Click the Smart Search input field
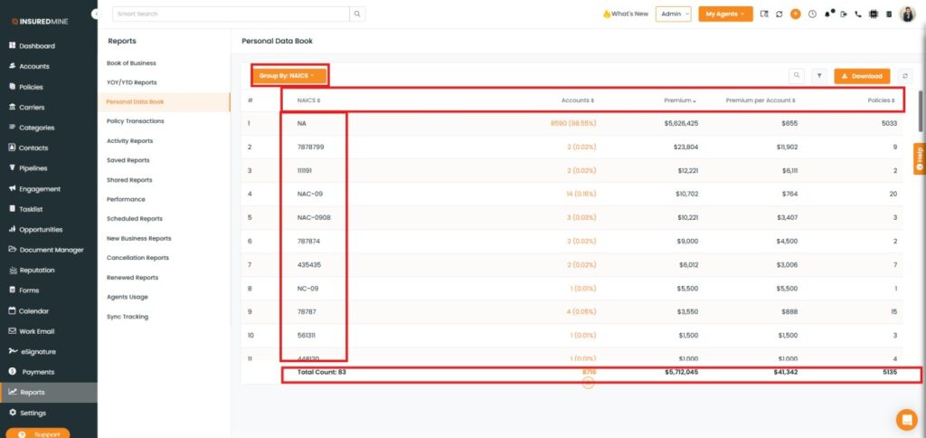The height and width of the screenshot is (438, 926). (231, 14)
